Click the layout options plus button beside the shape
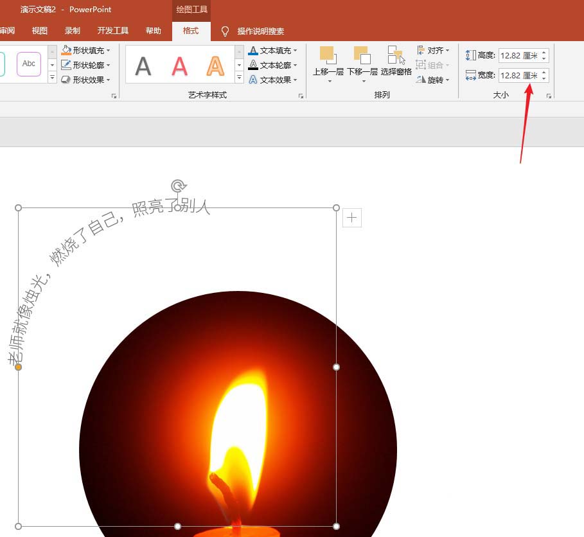 352,218
